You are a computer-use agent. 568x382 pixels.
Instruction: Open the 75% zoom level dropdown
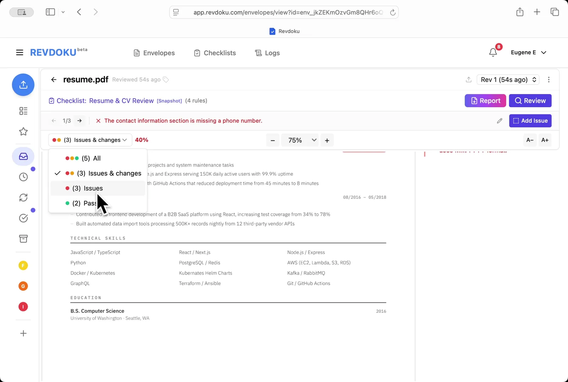(x=300, y=140)
